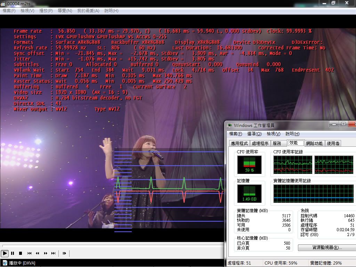Open the 導覽(N) navigation menu

tap(65, 11)
